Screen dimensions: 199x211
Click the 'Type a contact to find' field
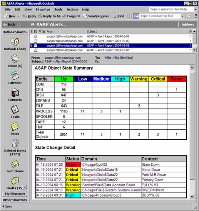(160, 16)
